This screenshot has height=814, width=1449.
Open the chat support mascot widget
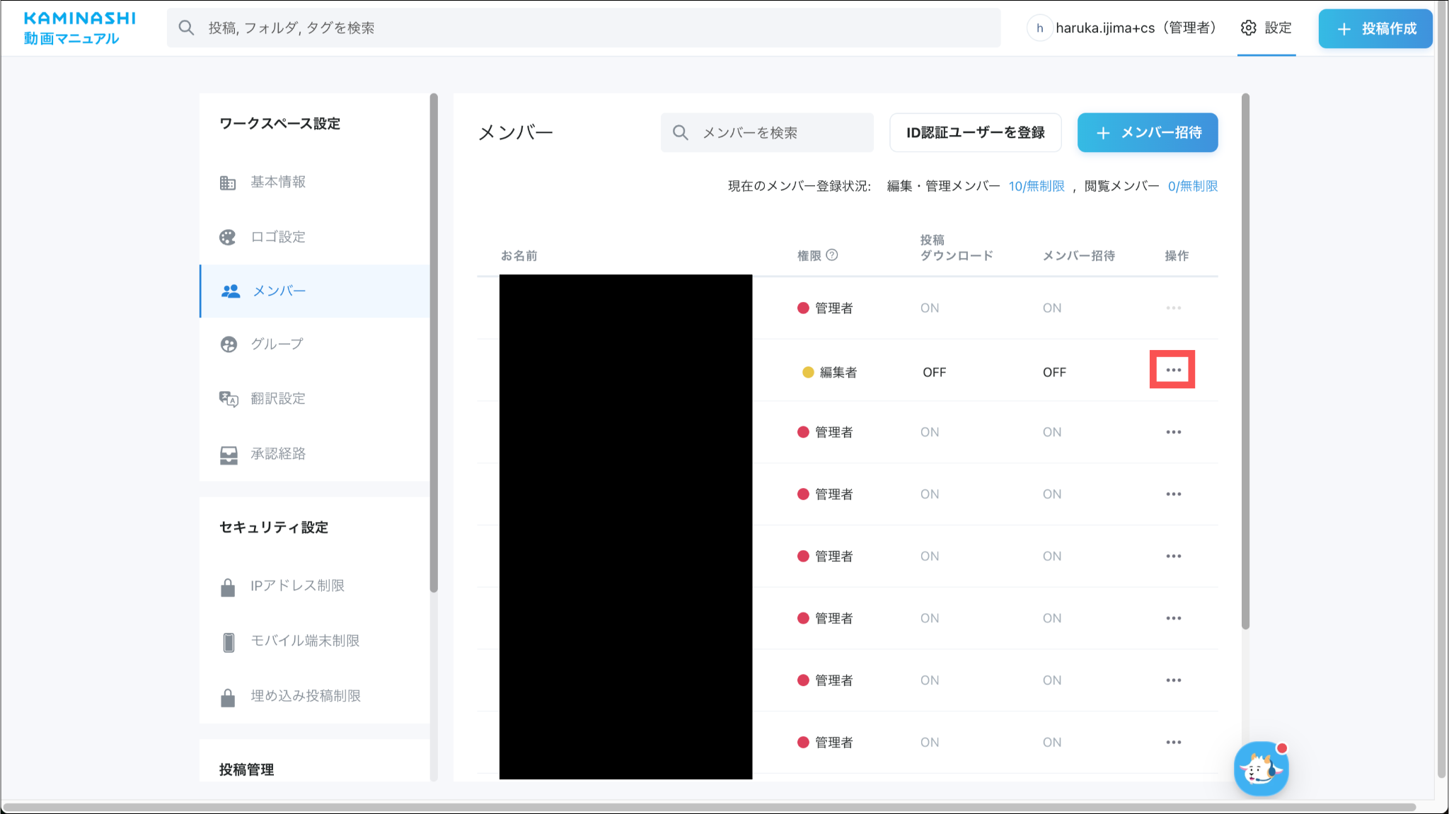tap(1261, 769)
